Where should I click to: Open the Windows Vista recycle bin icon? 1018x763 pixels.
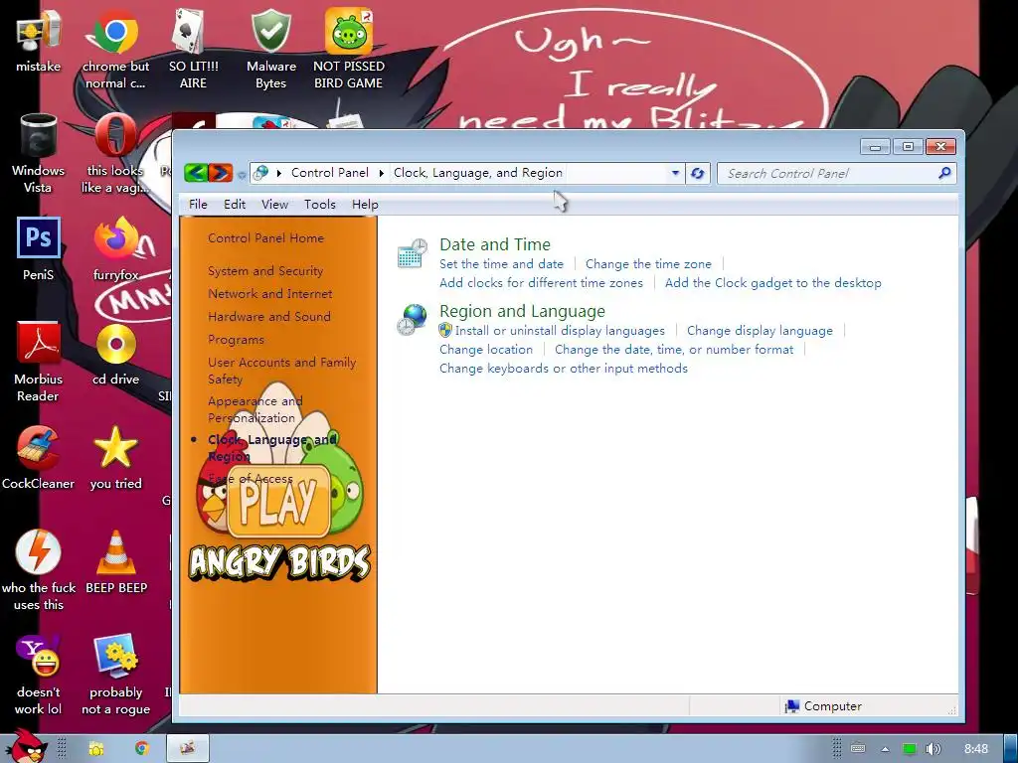click(39, 152)
